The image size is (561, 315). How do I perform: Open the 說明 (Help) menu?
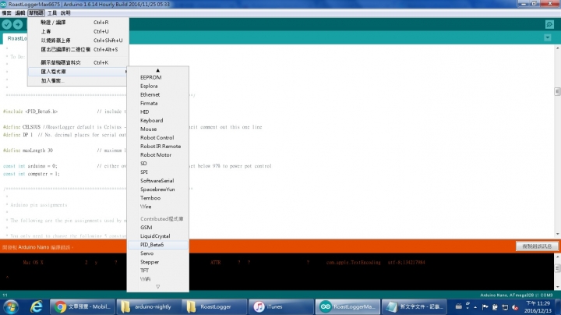tap(65, 13)
